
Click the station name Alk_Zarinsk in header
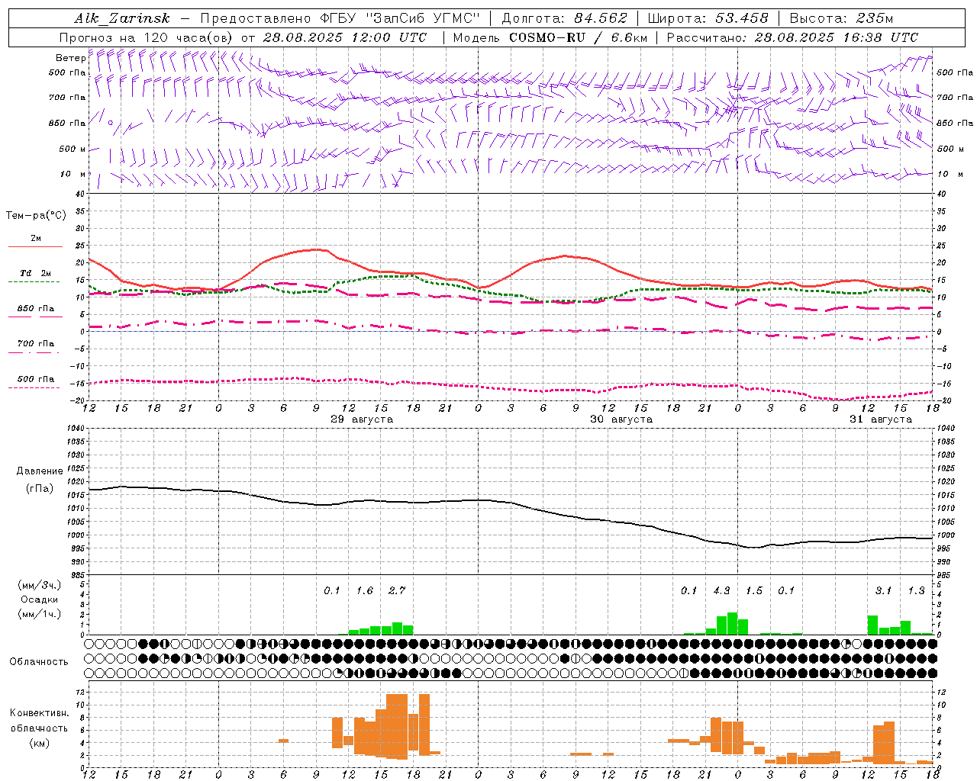tap(122, 18)
